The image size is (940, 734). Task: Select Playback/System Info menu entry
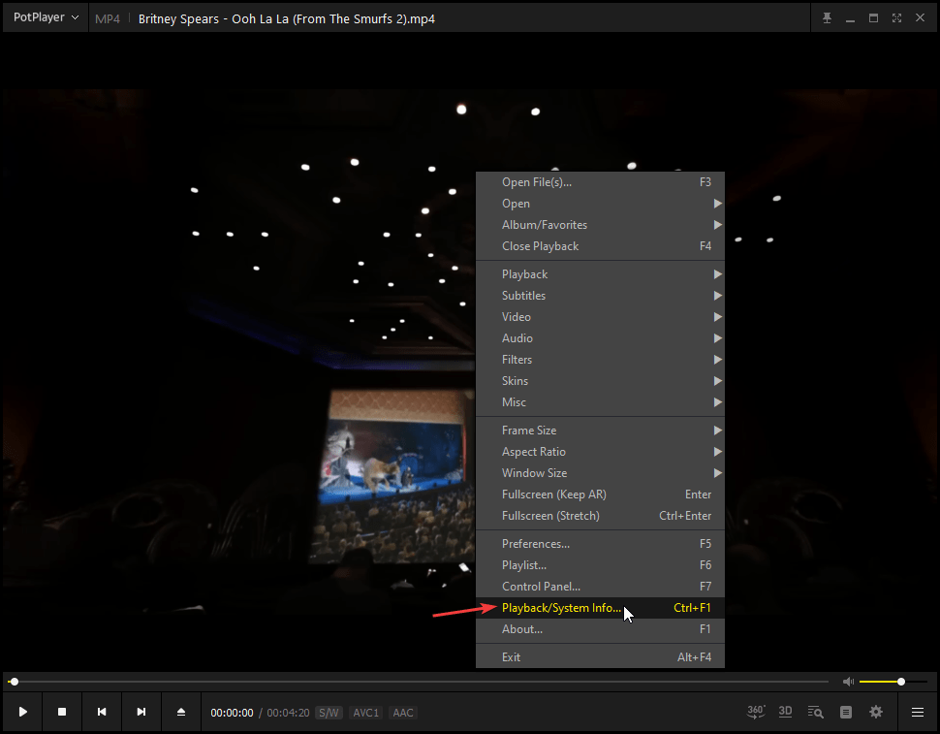coord(562,608)
